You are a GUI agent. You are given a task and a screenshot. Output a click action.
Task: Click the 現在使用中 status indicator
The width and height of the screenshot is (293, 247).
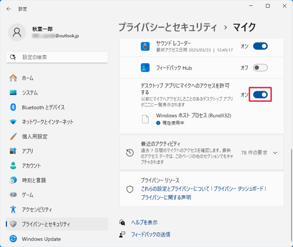170,123
